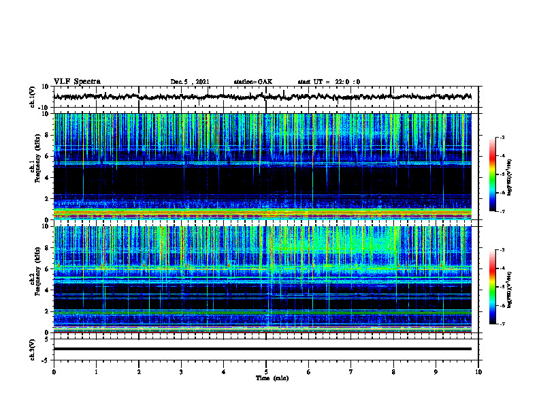Click the flat ch.3 voltage trace

point(263,349)
